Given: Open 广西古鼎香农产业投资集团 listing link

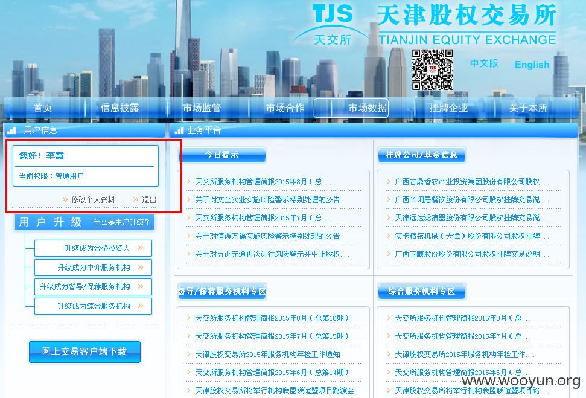Looking at the screenshot, I should click(472, 182).
